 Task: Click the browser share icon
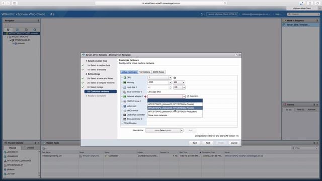310,3
